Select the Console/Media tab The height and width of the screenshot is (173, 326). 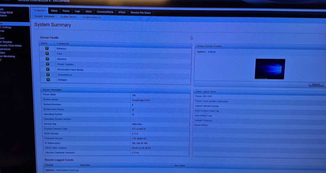tap(105, 12)
